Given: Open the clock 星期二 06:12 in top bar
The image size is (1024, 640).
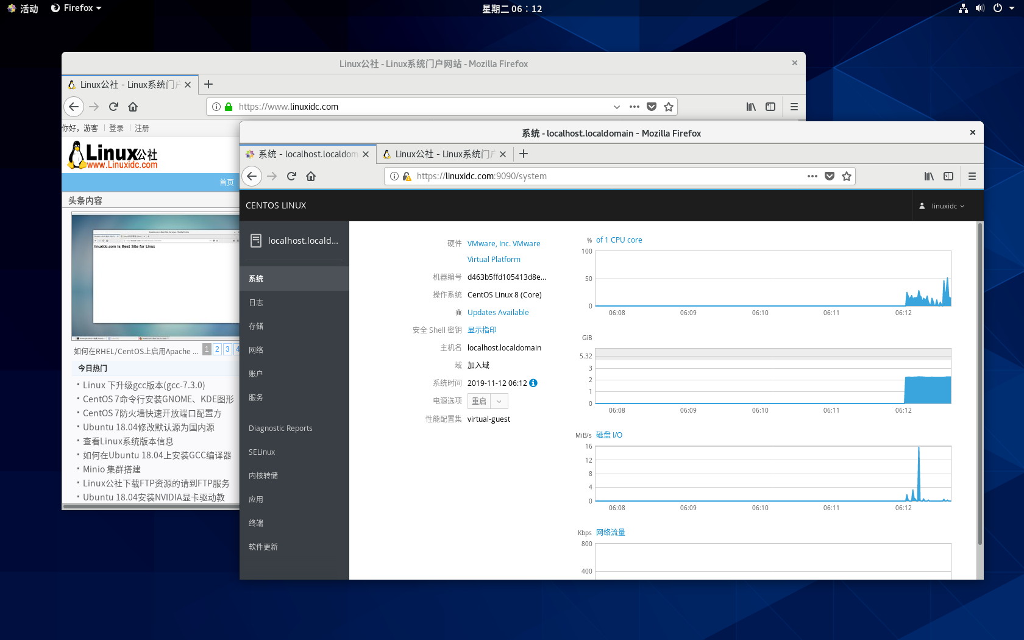Looking at the screenshot, I should [512, 9].
